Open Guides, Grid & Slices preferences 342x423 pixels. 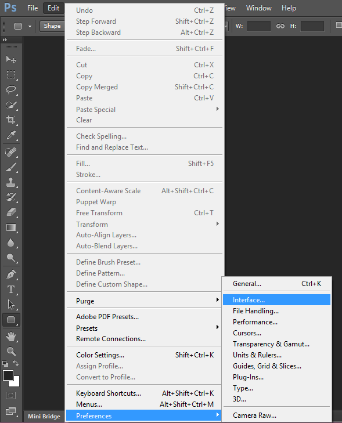[x=276, y=366]
